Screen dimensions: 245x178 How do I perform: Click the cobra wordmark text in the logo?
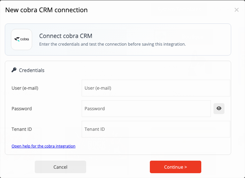click(24, 39)
